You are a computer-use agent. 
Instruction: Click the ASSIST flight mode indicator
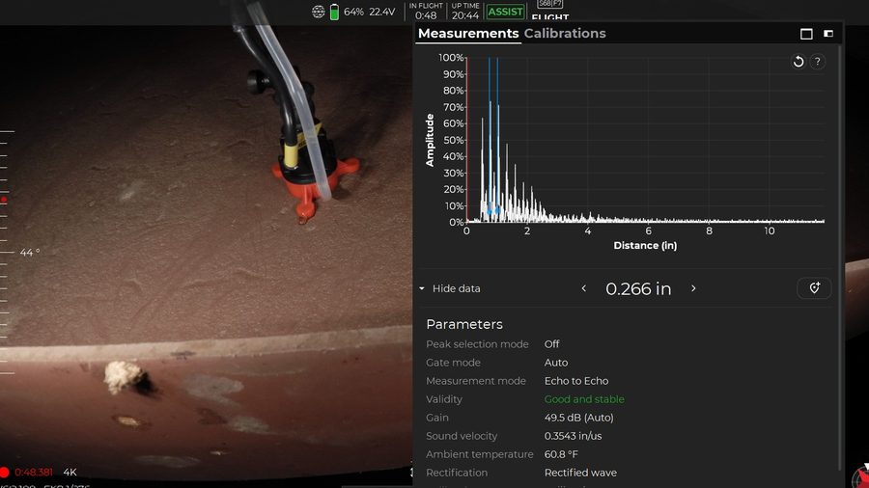pyautogui.click(x=505, y=12)
